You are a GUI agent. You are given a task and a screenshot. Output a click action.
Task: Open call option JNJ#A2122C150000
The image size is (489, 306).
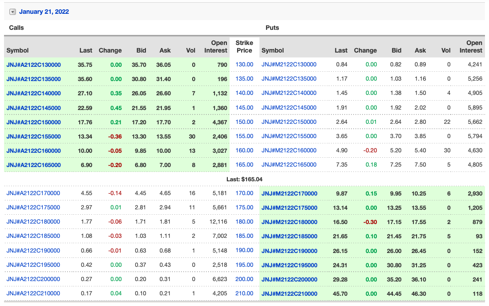pyautogui.click(x=33, y=122)
